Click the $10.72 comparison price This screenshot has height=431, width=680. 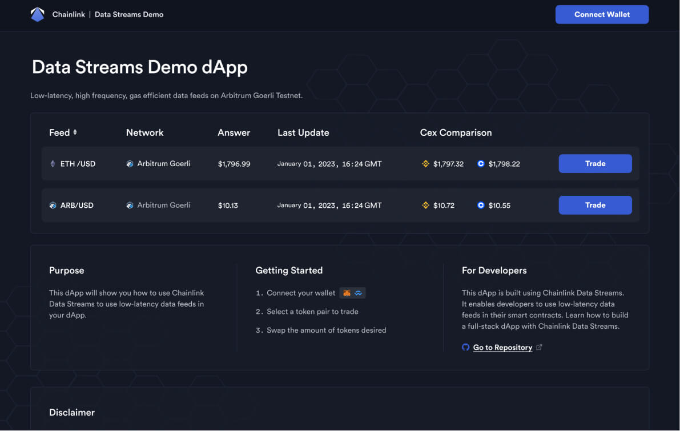coord(444,206)
